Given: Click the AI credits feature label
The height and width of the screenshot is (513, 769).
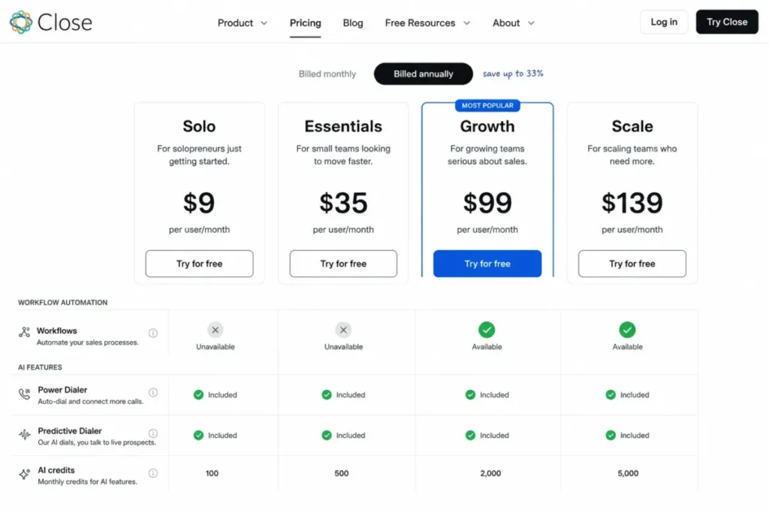Looking at the screenshot, I should (56, 470).
